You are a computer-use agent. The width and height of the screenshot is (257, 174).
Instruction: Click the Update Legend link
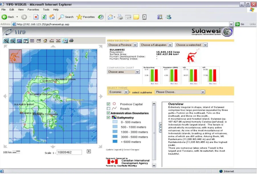click(113, 150)
